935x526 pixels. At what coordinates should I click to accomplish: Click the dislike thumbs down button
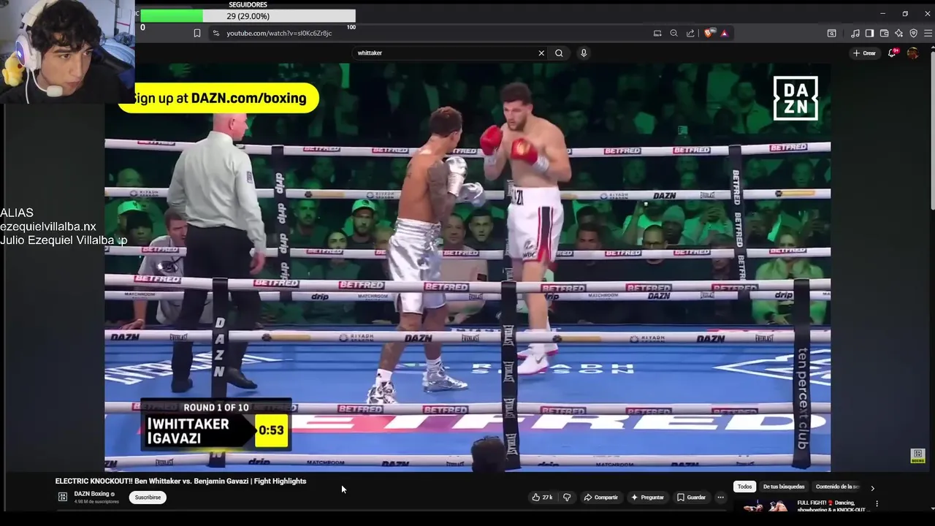coord(567,498)
